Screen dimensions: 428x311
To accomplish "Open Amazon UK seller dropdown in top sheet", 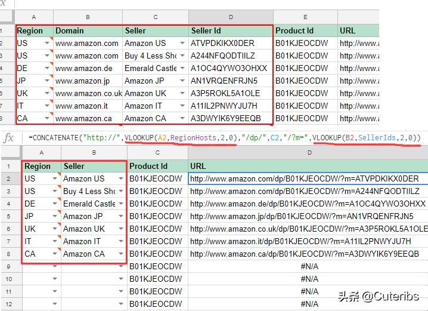I will pyautogui.click(x=182, y=93).
